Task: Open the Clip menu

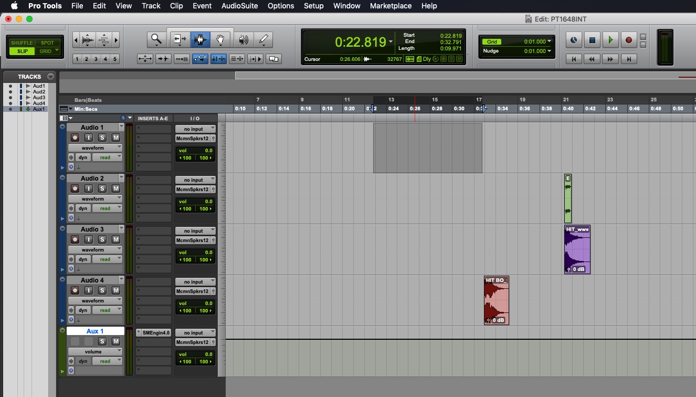Action: pyautogui.click(x=176, y=6)
